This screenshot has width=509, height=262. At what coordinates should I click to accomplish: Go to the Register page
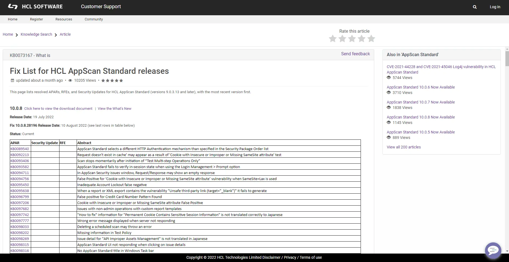37,19
